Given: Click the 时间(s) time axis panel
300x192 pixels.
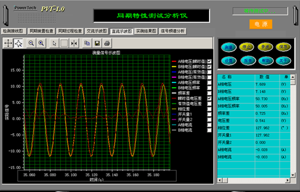Looking at the screenshot, I should (97, 176).
